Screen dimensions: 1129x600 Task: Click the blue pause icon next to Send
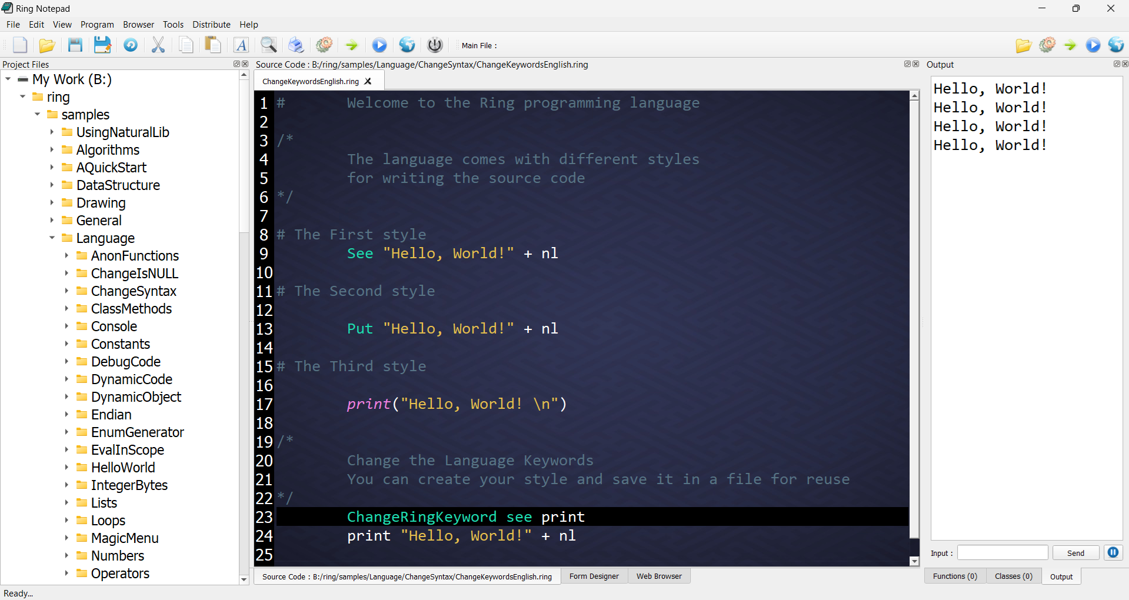pos(1113,552)
